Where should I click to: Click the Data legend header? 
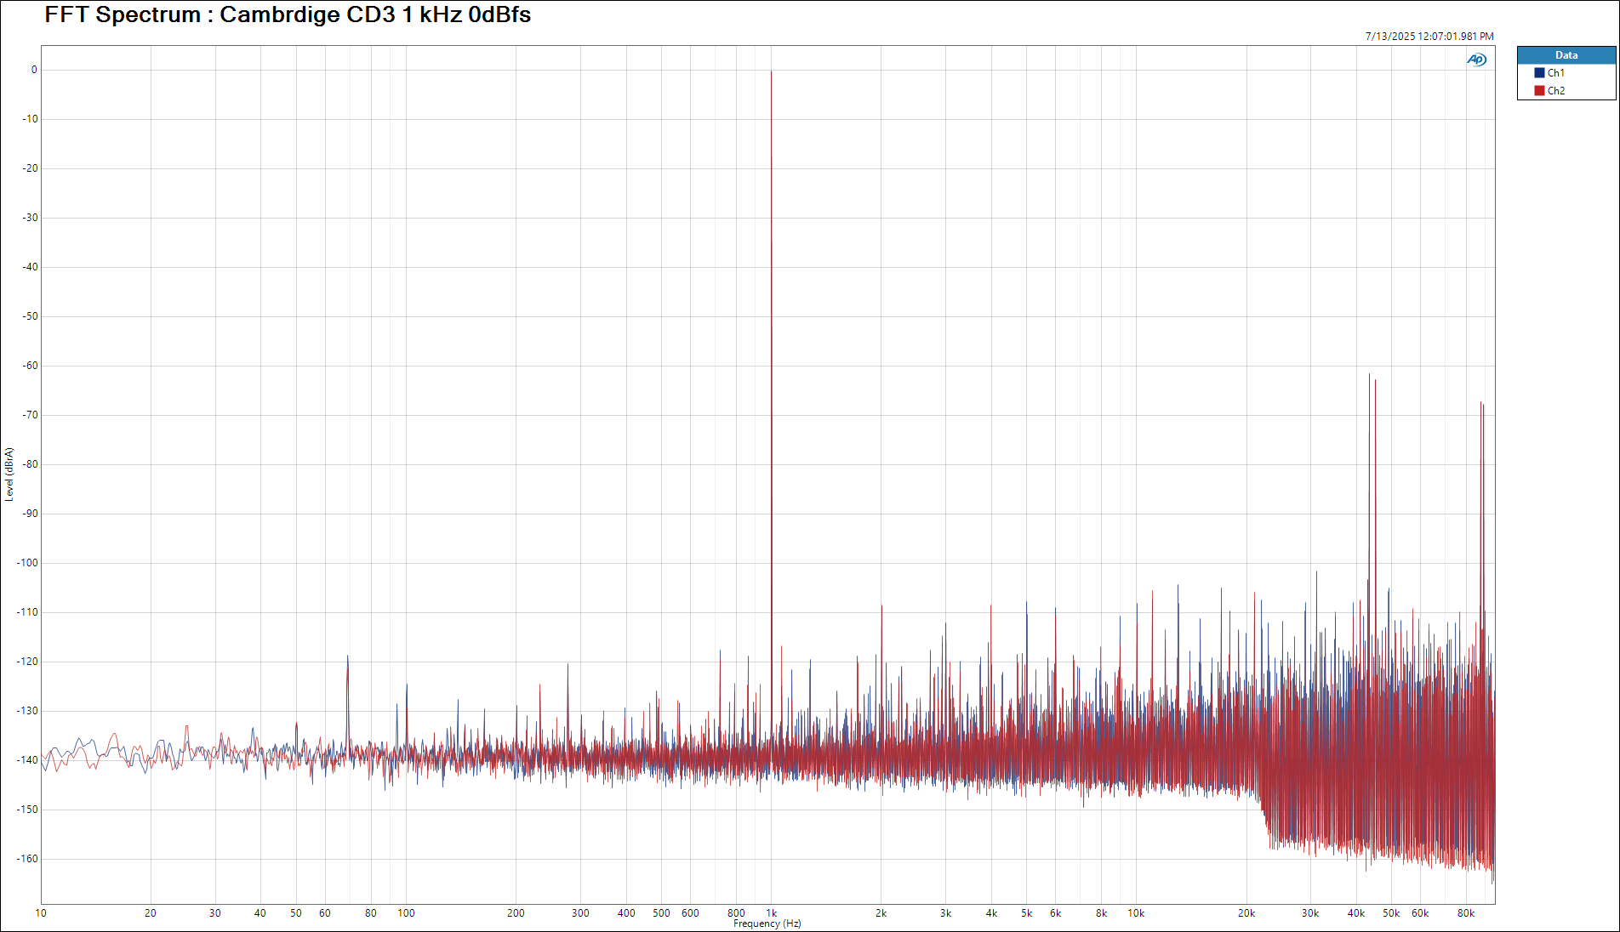point(1566,55)
